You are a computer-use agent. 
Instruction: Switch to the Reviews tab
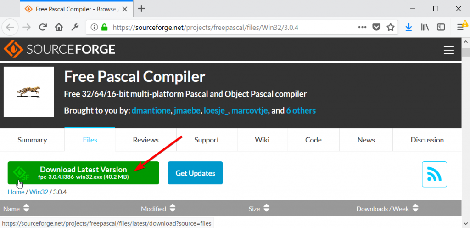click(145, 140)
